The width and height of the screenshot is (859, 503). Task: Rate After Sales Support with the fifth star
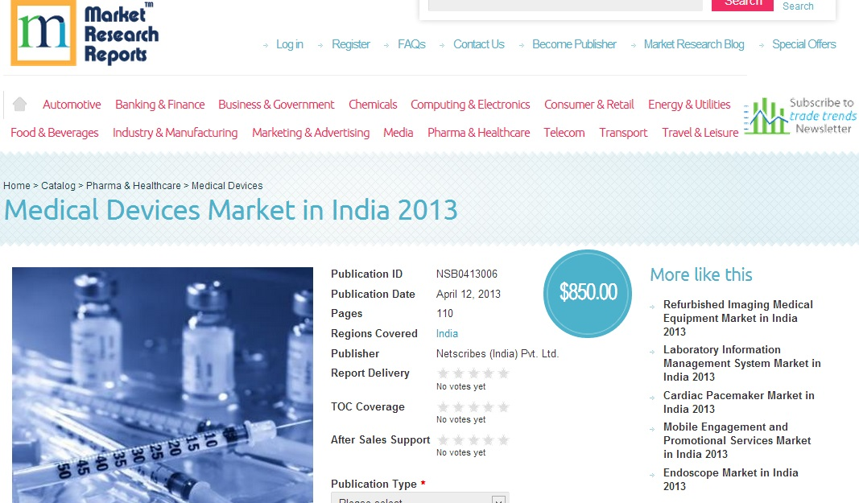(503, 440)
